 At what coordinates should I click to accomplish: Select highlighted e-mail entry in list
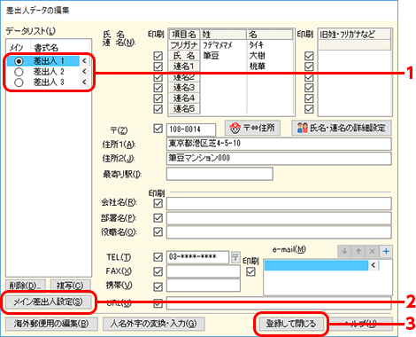point(316,265)
